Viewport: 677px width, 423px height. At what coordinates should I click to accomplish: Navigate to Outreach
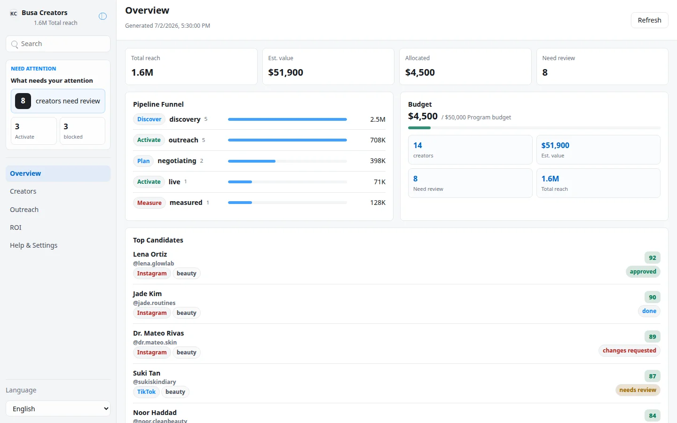(58, 210)
